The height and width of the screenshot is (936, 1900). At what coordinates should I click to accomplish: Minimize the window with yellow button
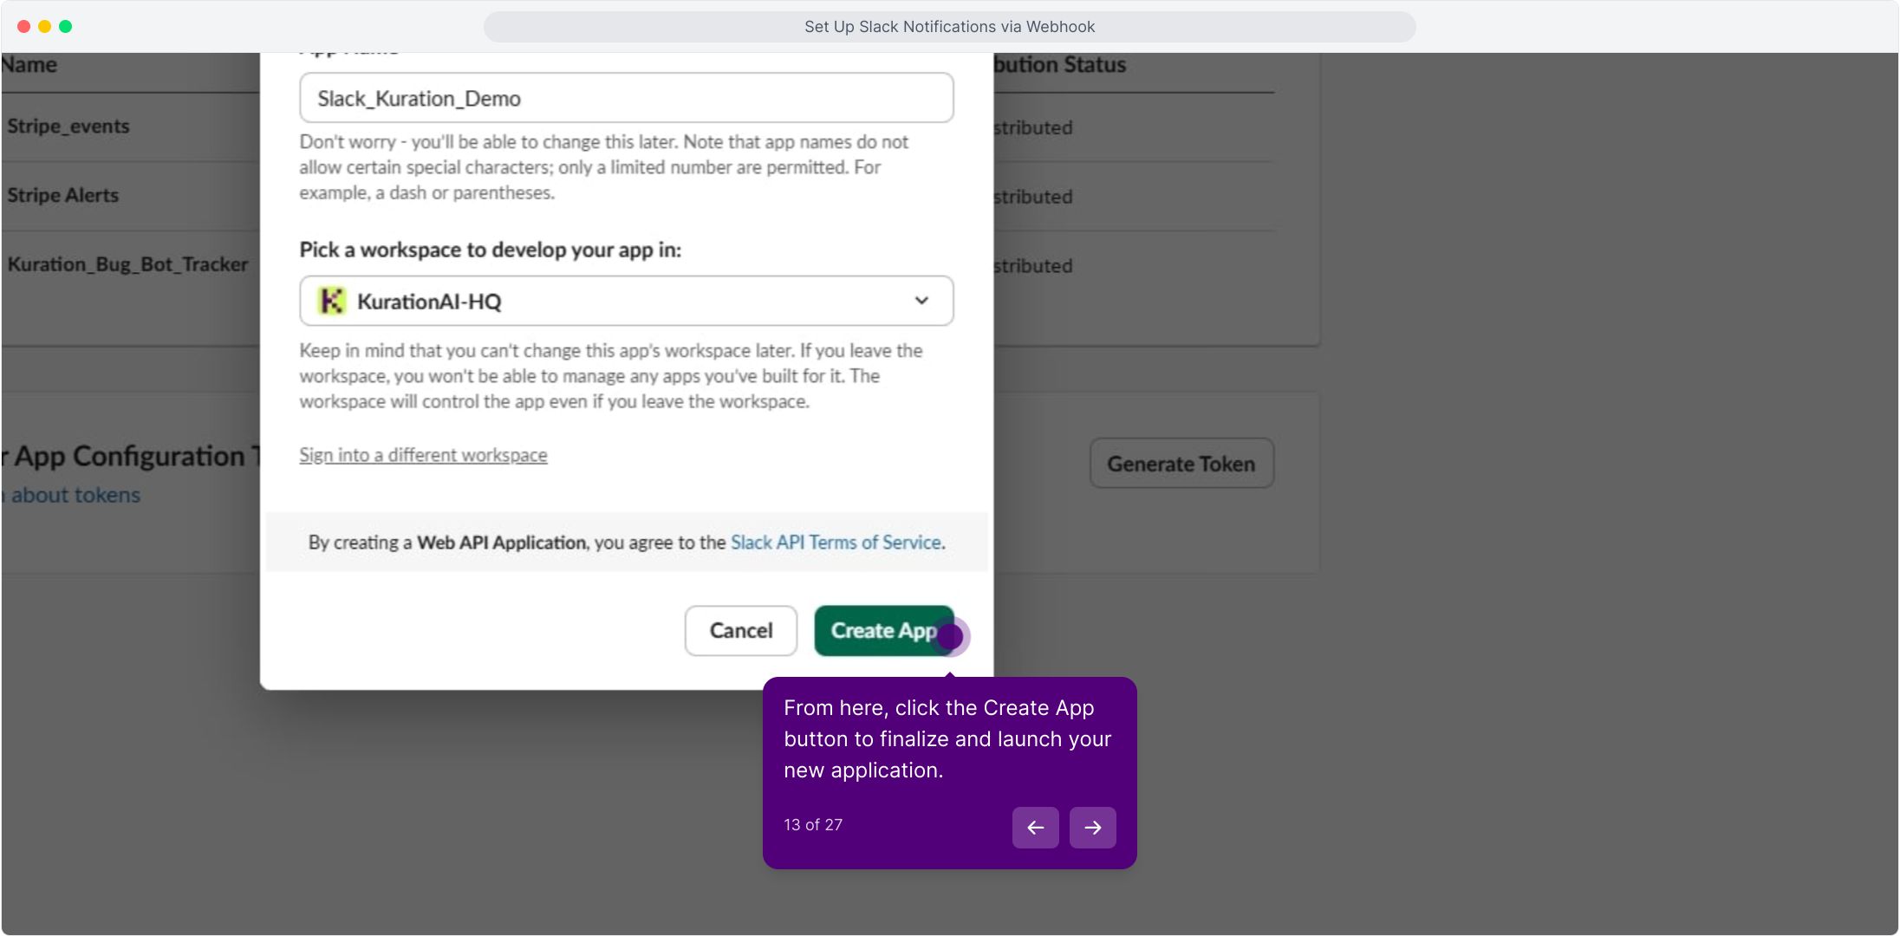pyautogui.click(x=45, y=27)
